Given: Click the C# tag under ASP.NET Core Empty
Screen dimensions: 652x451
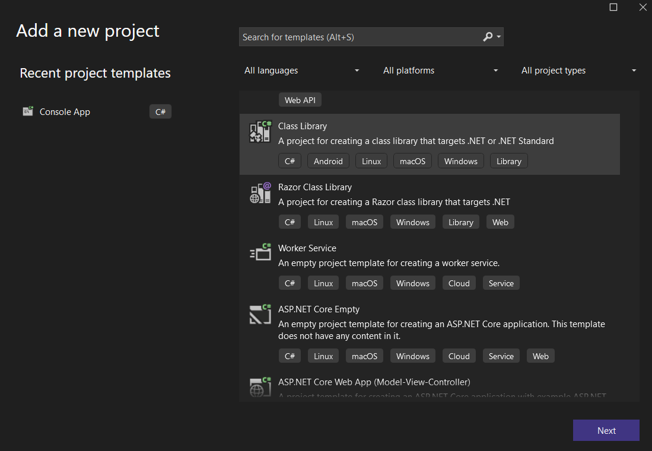Looking at the screenshot, I should pyautogui.click(x=290, y=356).
